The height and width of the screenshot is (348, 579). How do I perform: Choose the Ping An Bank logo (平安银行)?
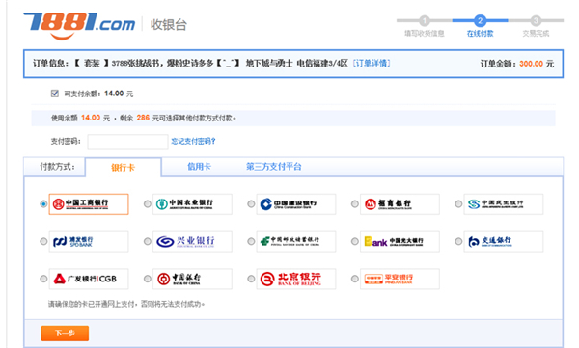point(400,279)
